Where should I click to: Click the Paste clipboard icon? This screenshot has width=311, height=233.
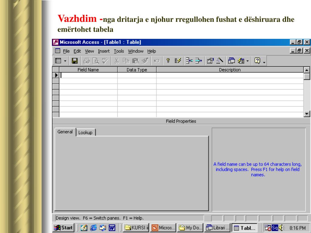pos(135,61)
